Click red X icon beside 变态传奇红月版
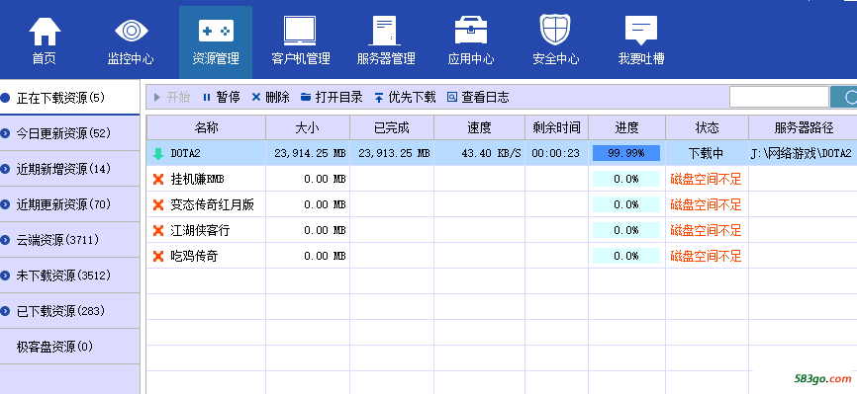 pos(158,204)
